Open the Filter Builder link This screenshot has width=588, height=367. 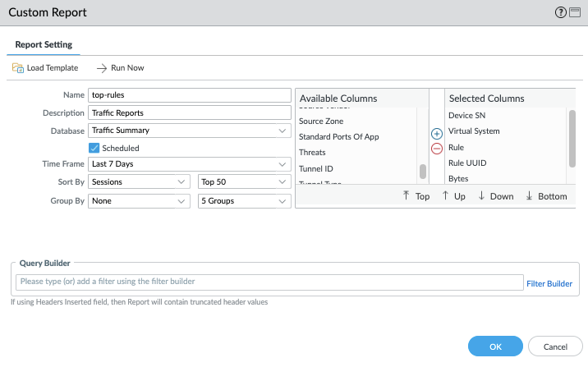pyautogui.click(x=549, y=283)
